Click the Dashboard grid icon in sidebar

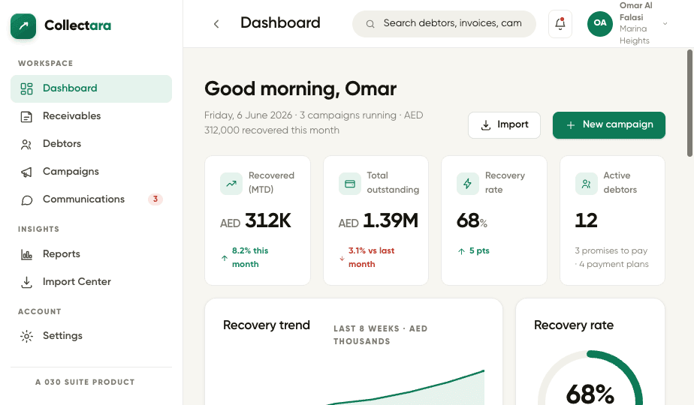tap(26, 88)
